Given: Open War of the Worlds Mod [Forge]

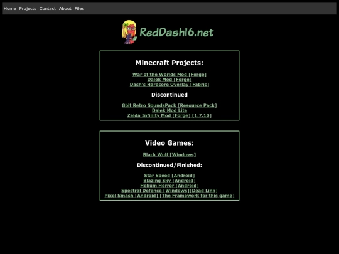Looking at the screenshot, I should pos(169,74).
